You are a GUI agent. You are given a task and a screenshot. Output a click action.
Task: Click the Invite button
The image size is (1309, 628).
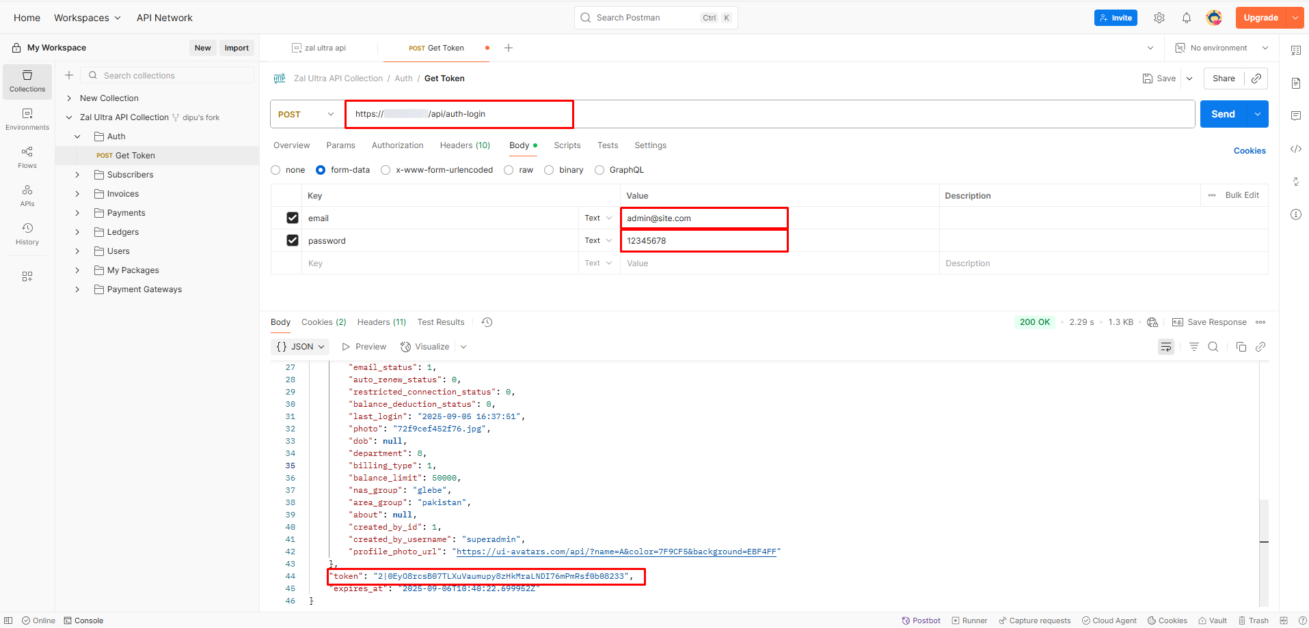(x=1116, y=18)
